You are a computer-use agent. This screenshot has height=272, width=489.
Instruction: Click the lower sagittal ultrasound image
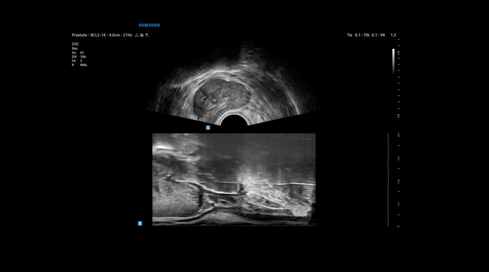pyautogui.click(x=234, y=179)
